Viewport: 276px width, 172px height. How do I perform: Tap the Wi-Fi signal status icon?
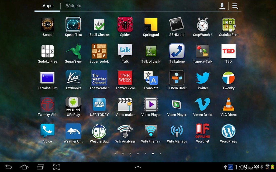(x=267, y=167)
